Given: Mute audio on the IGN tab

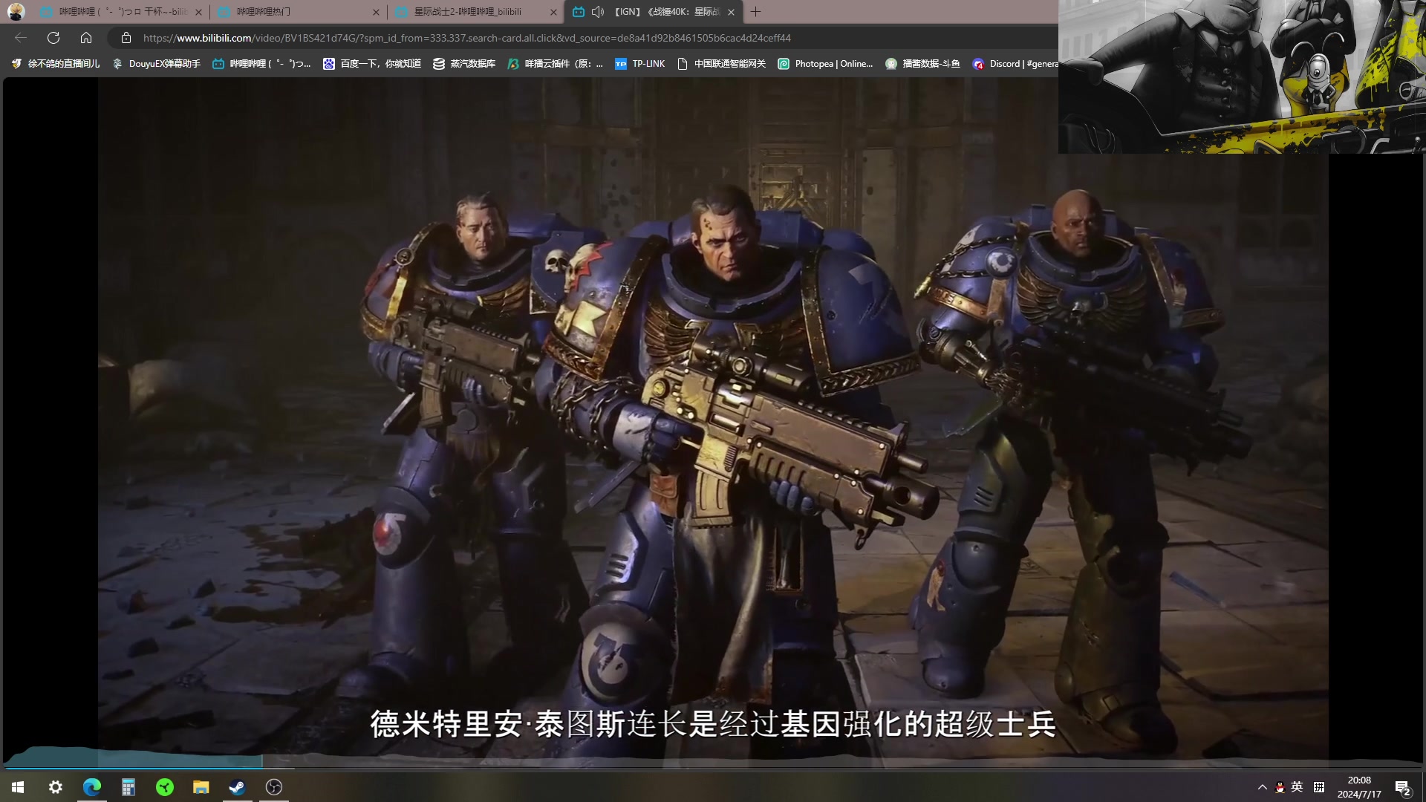Looking at the screenshot, I should (x=598, y=12).
